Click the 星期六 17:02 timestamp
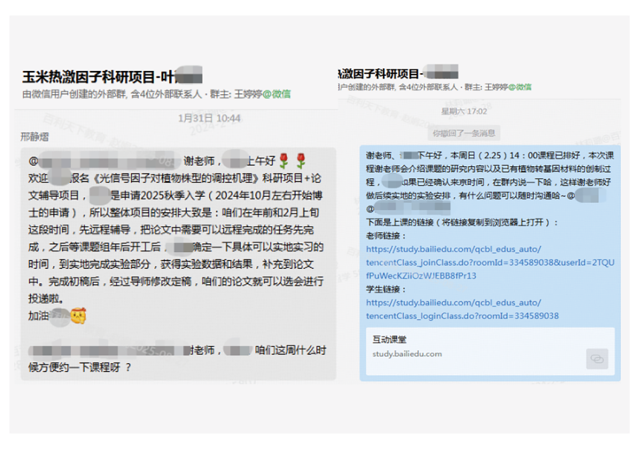The image size is (638, 449). click(x=464, y=111)
